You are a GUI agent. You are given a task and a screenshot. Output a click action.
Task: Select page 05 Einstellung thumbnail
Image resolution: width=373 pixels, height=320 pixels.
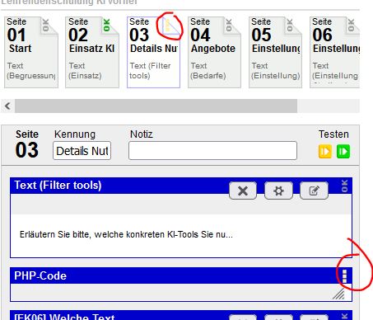point(275,52)
